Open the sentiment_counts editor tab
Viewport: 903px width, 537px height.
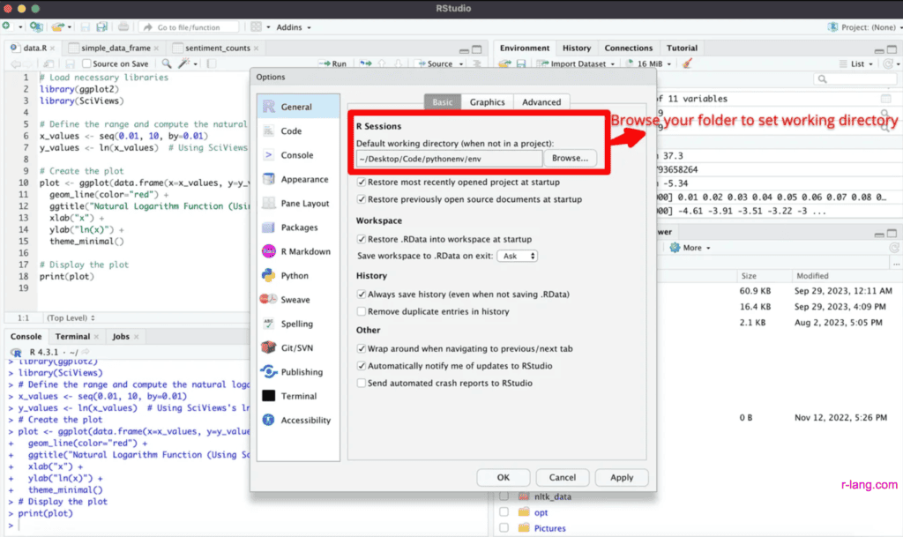point(217,48)
